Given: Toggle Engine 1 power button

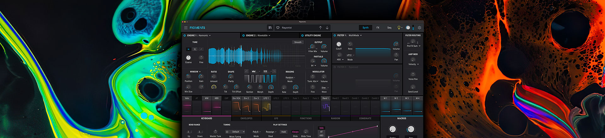Looking at the screenshot, I should pyautogui.click(x=185, y=35).
